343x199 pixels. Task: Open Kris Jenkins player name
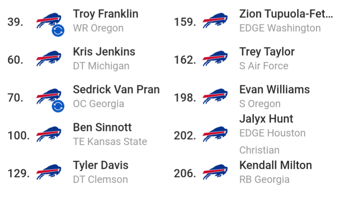coord(104,52)
